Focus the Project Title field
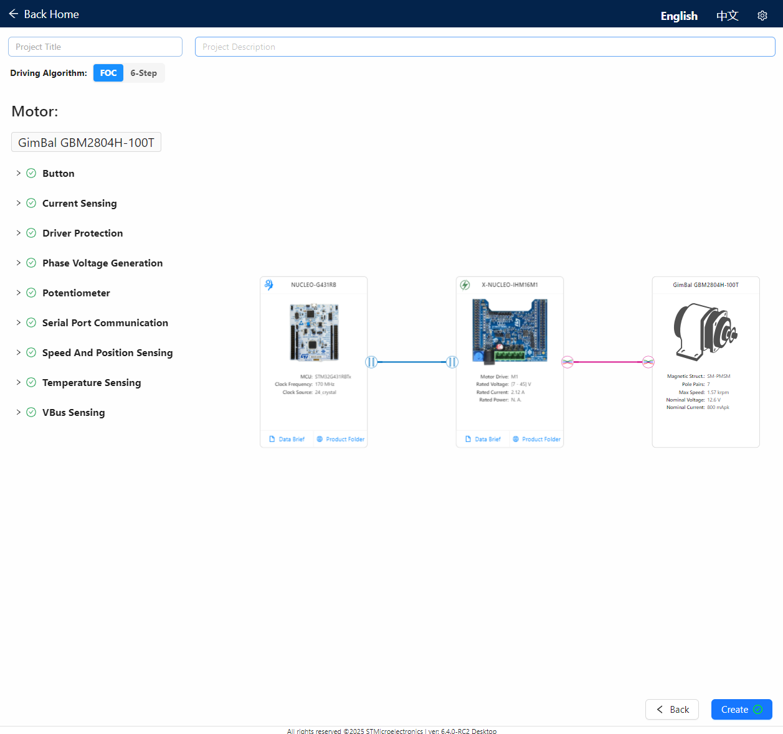This screenshot has height=734, width=783. coord(95,47)
